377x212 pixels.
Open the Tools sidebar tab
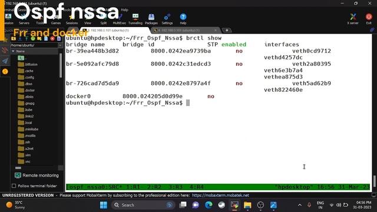coord(5,50)
